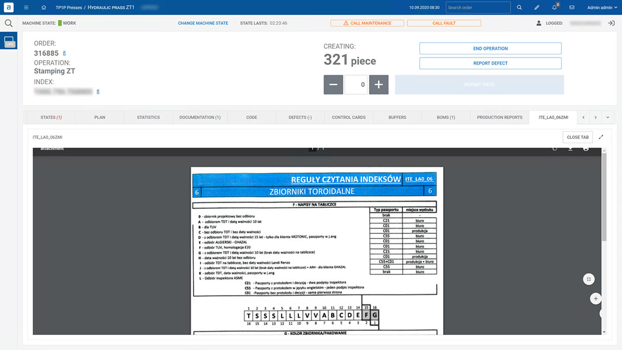Expand the tab list dropdown chevron
622x350 pixels.
(x=607, y=118)
